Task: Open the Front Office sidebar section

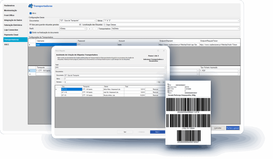Action: pyautogui.click(x=9, y=15)
